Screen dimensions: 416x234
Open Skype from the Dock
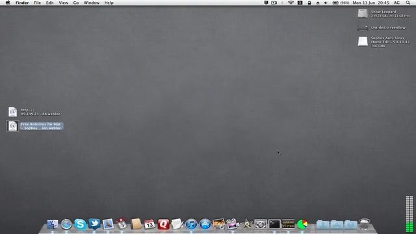pyautogui.click(x=80, y=224)
